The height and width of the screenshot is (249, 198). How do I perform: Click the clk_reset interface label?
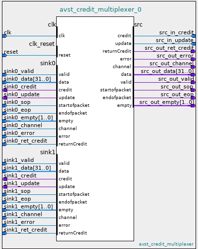pyautogui.click(x=42, y=44)
